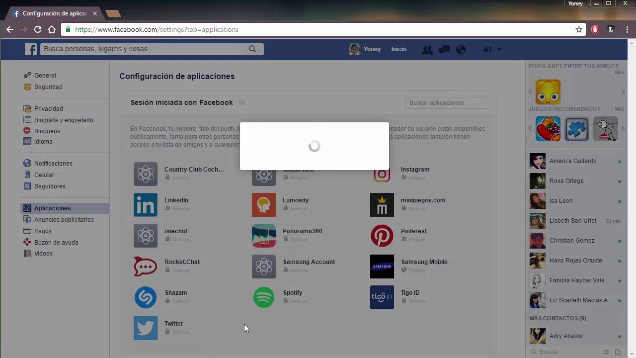Open Seguidores settings in the sidebar

click(50, 186)
